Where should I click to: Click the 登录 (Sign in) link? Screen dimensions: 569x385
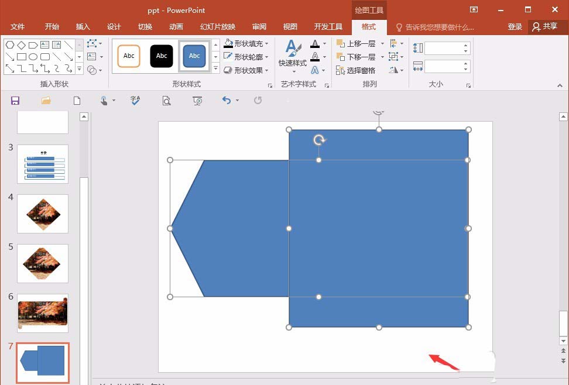point(515,26)
